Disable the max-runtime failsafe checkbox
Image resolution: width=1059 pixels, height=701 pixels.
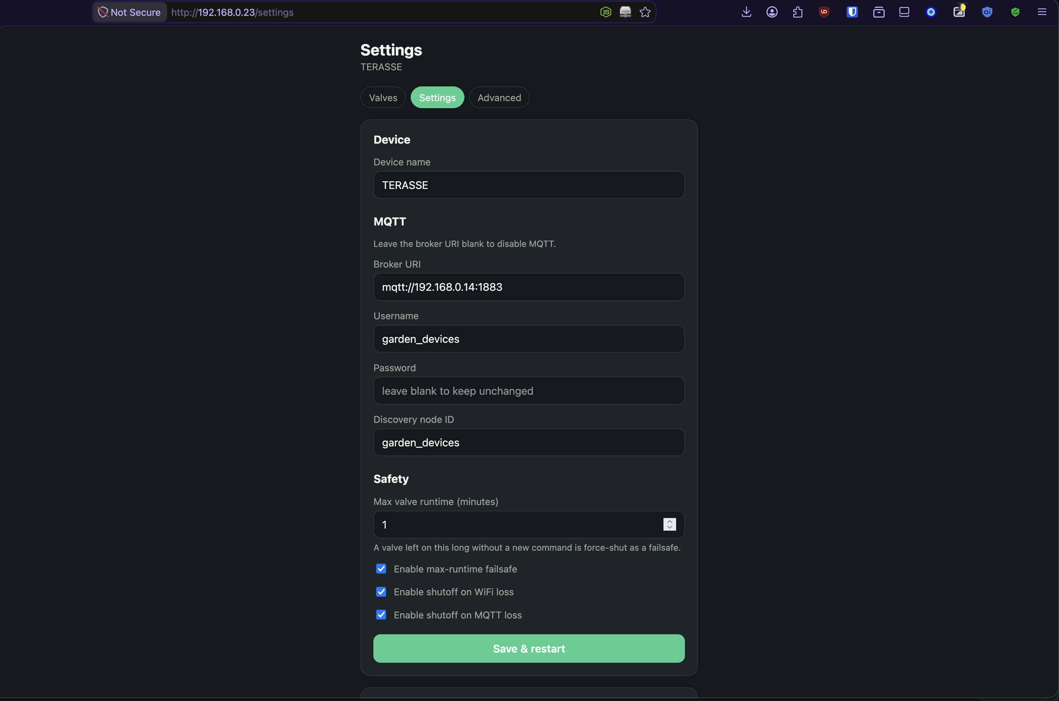(x=381, y=569)
